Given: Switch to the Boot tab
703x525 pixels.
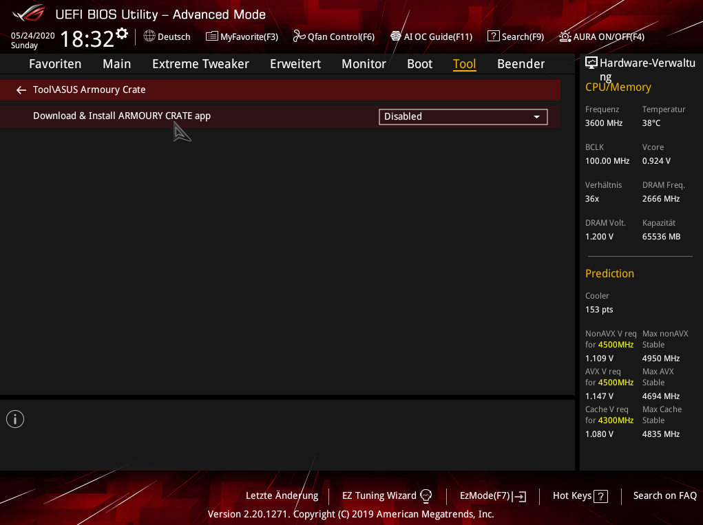Looking at the screenshot, I should [419, 64].
